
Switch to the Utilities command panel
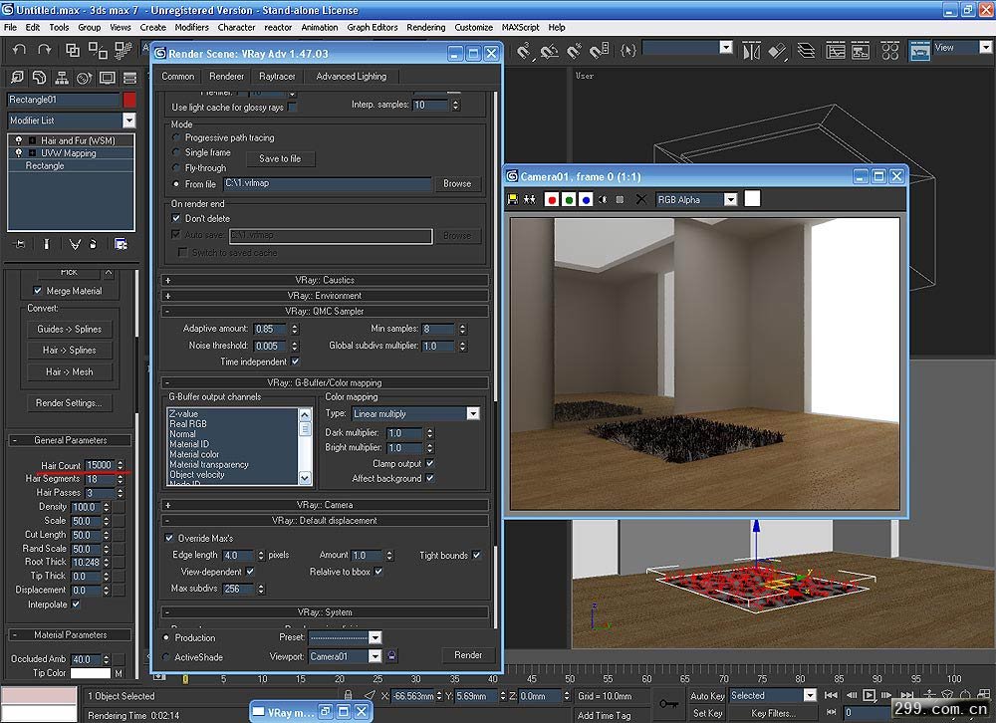click(x=129, y=78)
